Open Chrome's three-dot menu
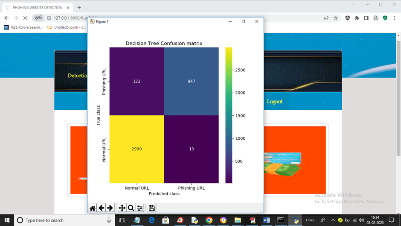 pos(395,18)
